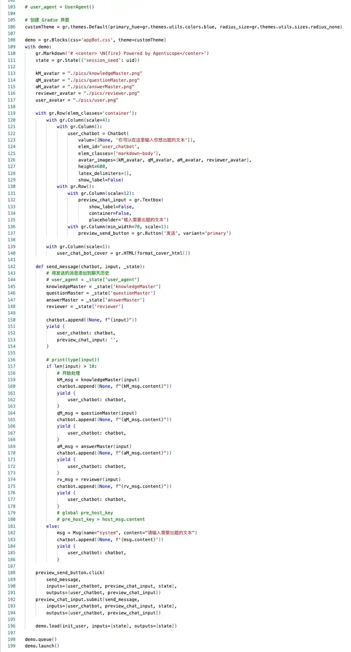This screenshot has width=351, height=652.
Task: Click the chatbot.append line with kM_msg.content
Action: click(114, 386)
